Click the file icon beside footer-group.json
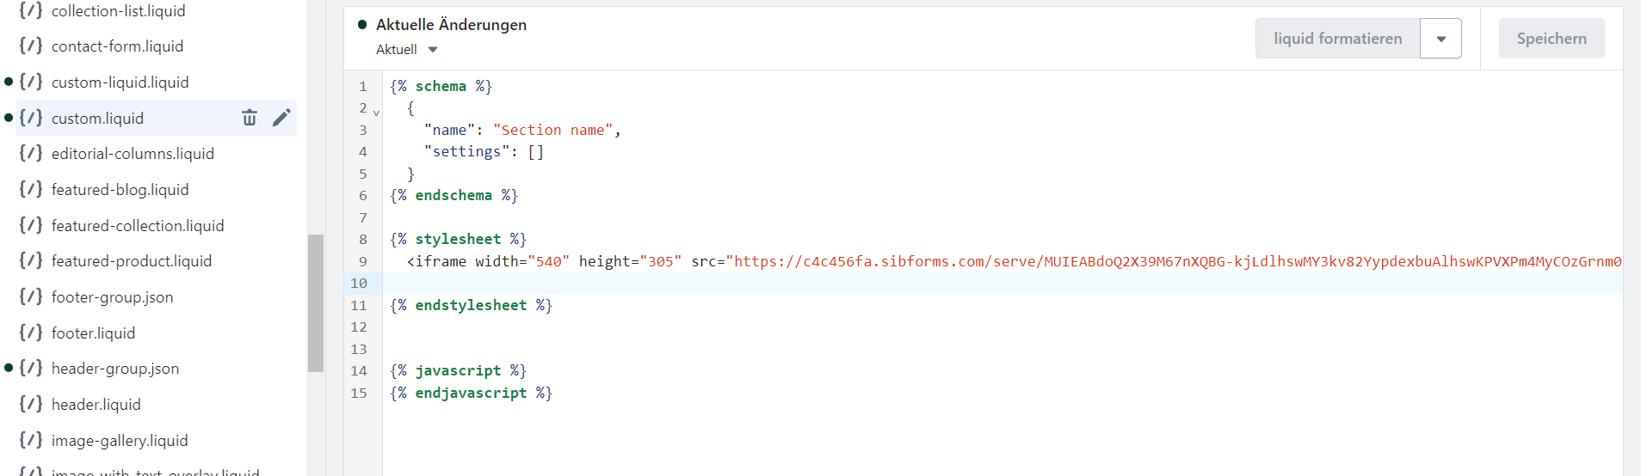The image size is (1641, 476). point(31,297)
